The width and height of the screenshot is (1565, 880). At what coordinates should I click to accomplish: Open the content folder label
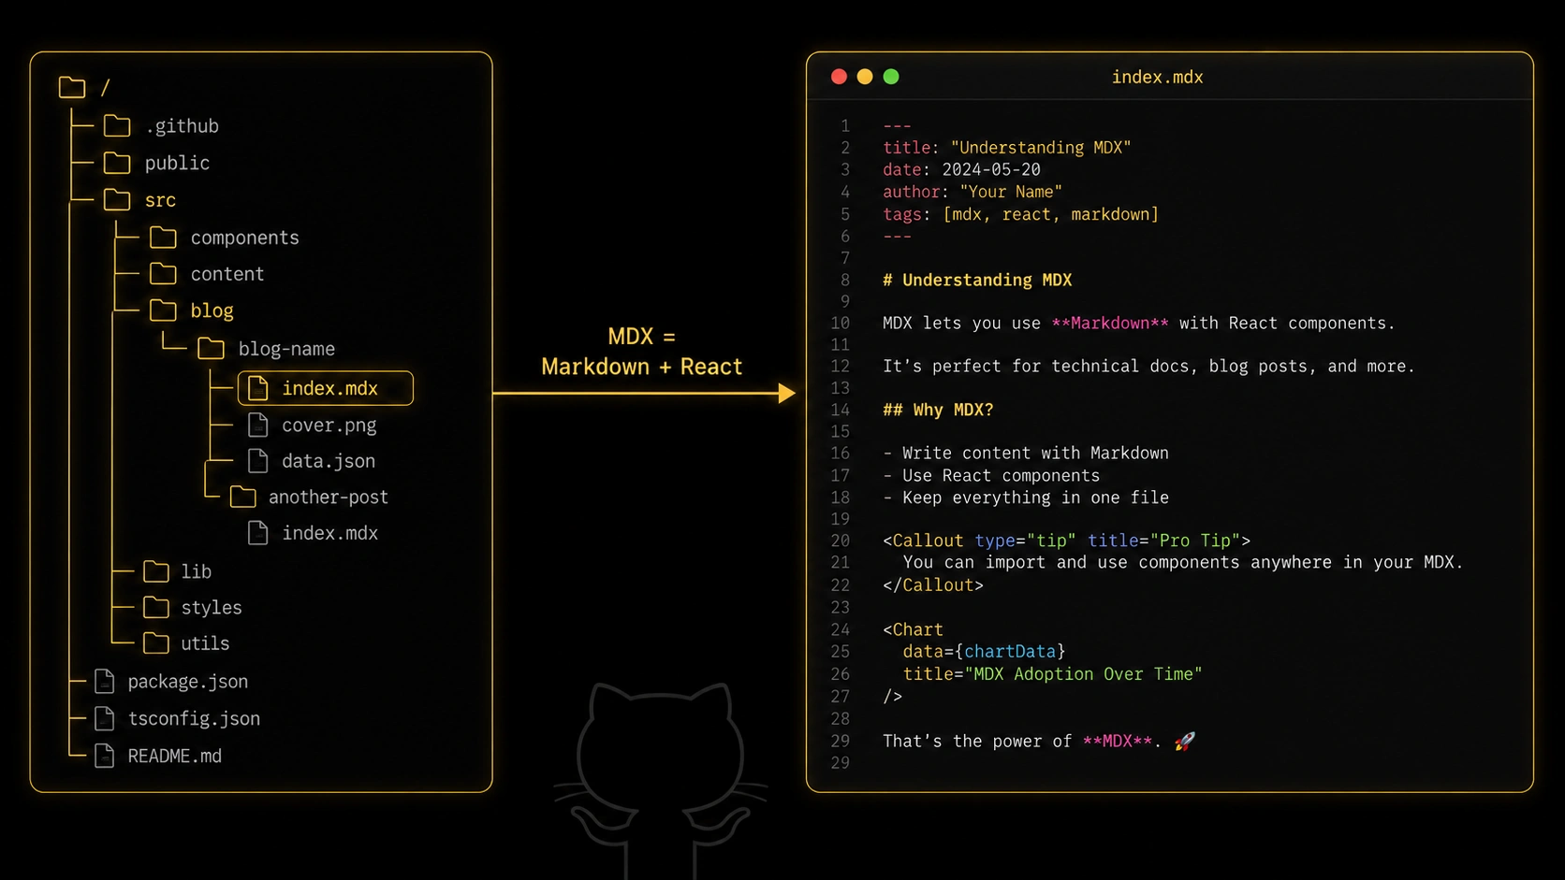click(x=227, y=274)
